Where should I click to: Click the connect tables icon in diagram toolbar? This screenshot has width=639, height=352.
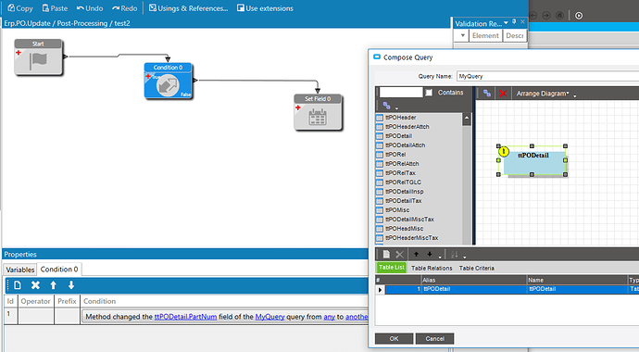tap(486, 94)
